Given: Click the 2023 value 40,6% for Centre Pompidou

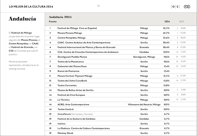Looking at the screenshot, I should coord(183,38).
